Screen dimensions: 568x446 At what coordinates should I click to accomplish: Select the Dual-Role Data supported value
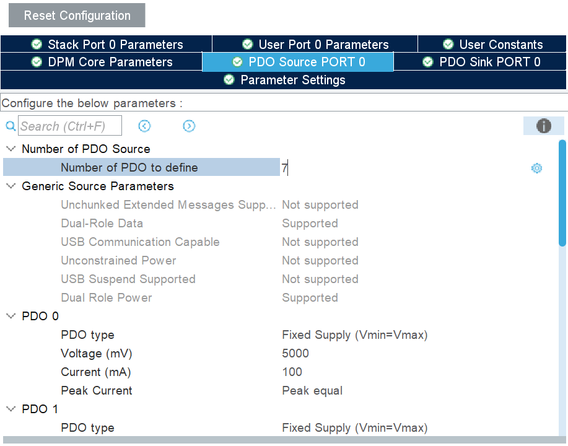click(310, 223)
